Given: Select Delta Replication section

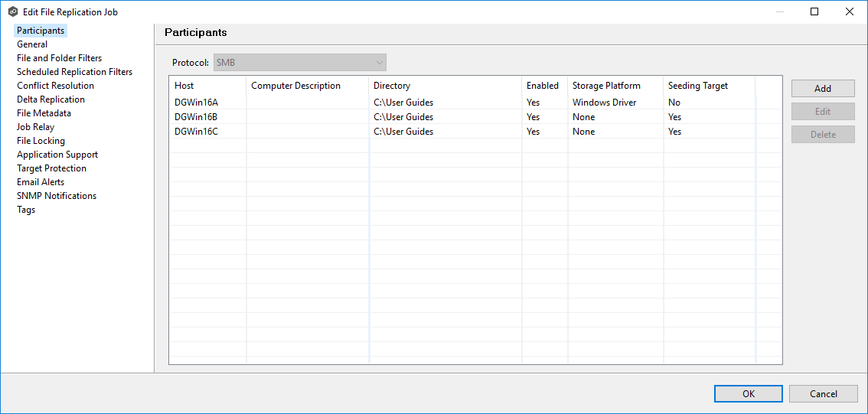Looking at the screenshot, I should coord(51,99).
